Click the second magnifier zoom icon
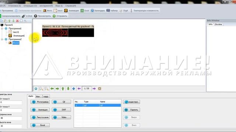Screen dimensions: 236x132 pos(46,89)
